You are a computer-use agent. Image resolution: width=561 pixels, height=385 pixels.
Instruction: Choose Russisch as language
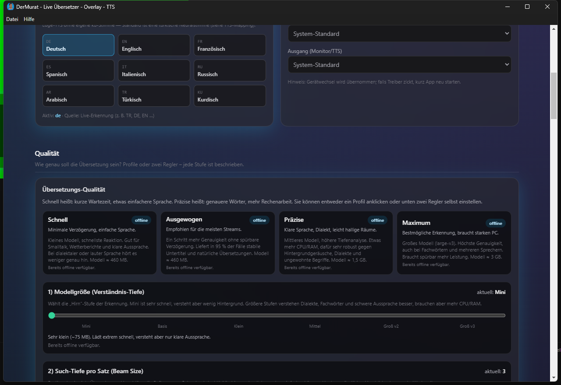pos(230,70)
